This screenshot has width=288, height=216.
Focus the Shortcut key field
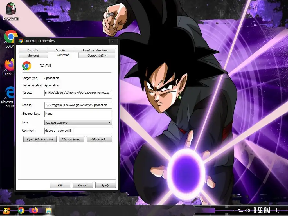[x=78, y=114]
